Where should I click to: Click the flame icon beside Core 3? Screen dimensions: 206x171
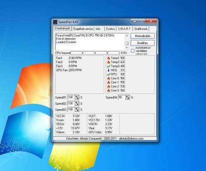point(109,91)
